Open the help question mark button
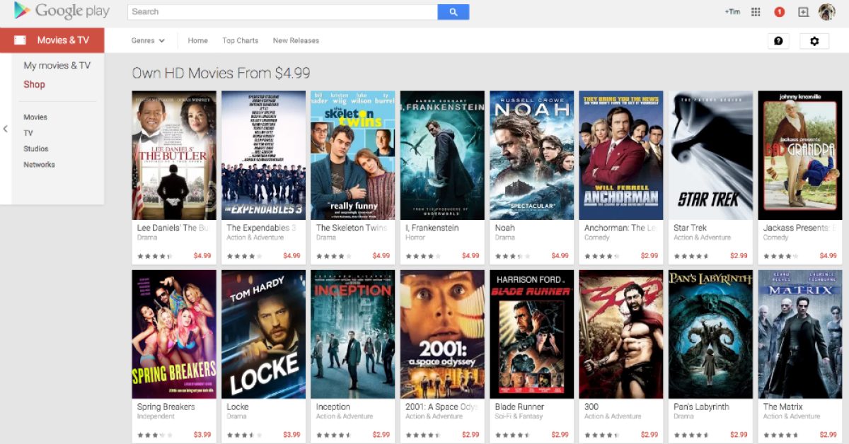849x444 pixels. [778, 41]
